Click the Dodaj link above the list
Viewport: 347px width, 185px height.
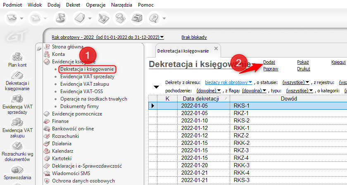[269, 62]
